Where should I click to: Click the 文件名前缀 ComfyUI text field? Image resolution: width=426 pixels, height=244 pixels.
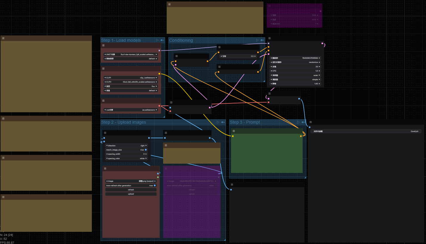point(366,131)
